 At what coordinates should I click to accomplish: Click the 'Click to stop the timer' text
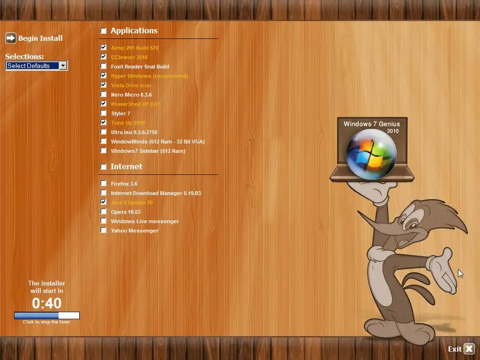(x=46, y=322)
